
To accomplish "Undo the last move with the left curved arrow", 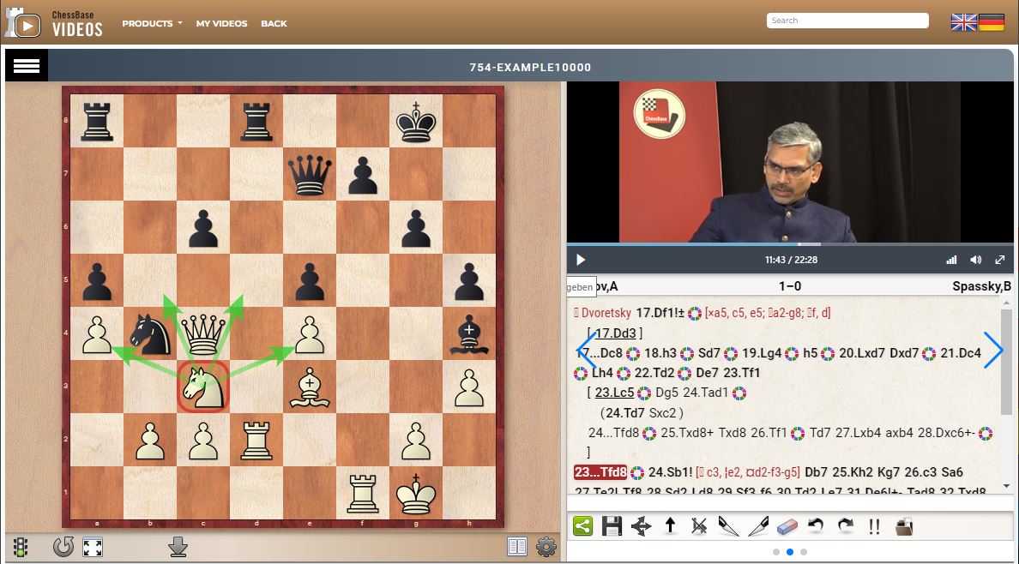I will tap(816, 526).
